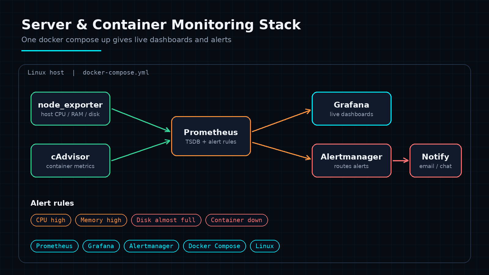Click the node_exporter box in the diagram
Viewport: 489px width, 275px height.
(70, 108)
